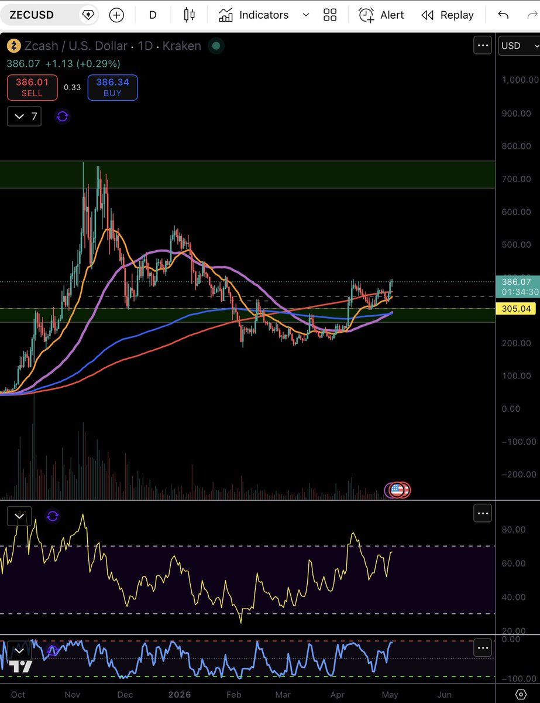
Task: Open the Indicators dialog
Action: pyautogui.click(x=253, y=15)
